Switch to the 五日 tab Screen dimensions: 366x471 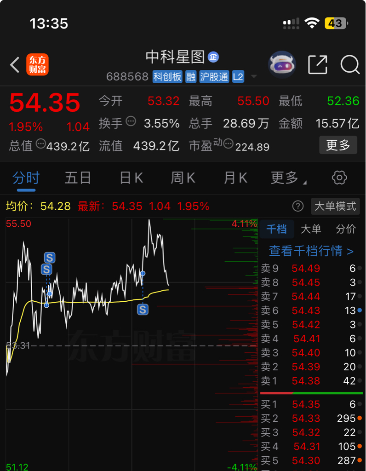[x=78, y=178]
